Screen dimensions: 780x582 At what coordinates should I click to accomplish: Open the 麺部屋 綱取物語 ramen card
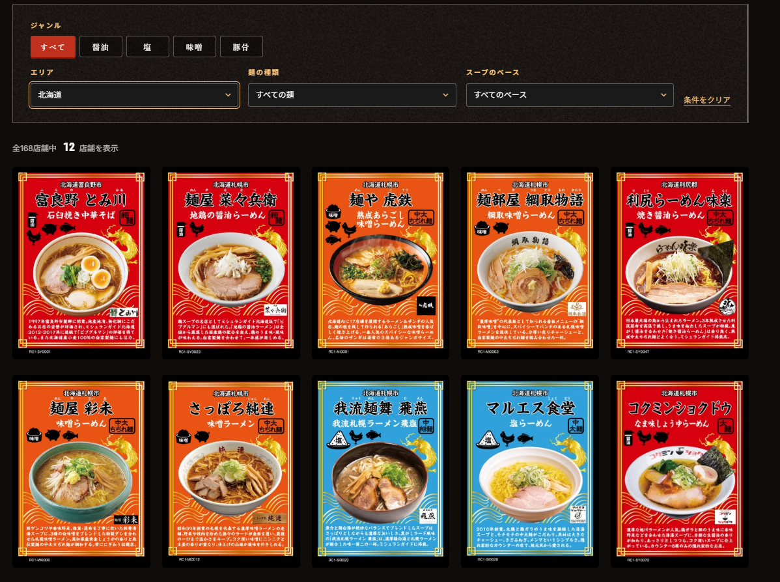[530, 262]
